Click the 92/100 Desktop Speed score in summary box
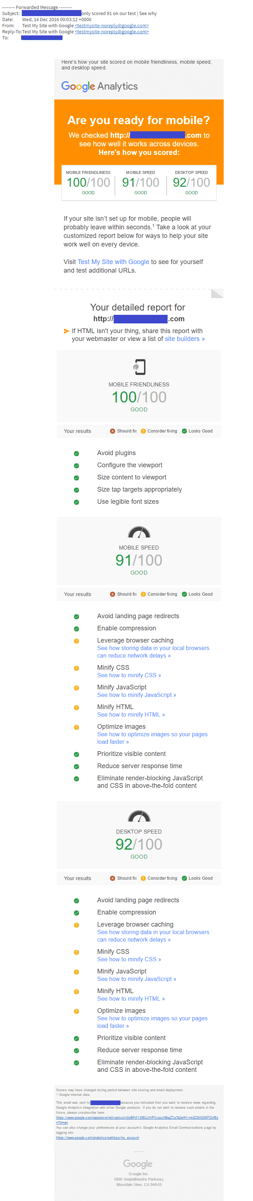 pos(192,182)
